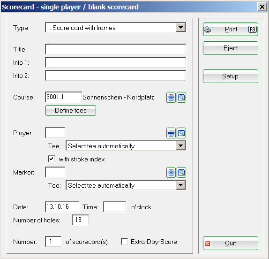Focus the Title input field
The height and width of the screenshot is (259, 269).
(115, 49)
